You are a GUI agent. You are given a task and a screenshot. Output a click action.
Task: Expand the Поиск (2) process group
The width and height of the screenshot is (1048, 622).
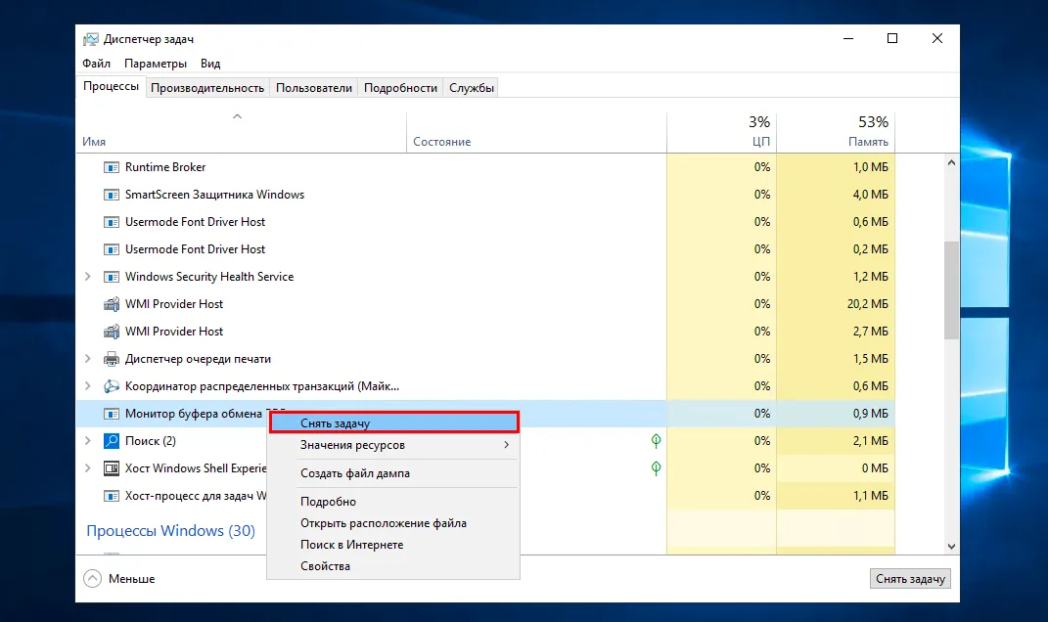point(88,441)
